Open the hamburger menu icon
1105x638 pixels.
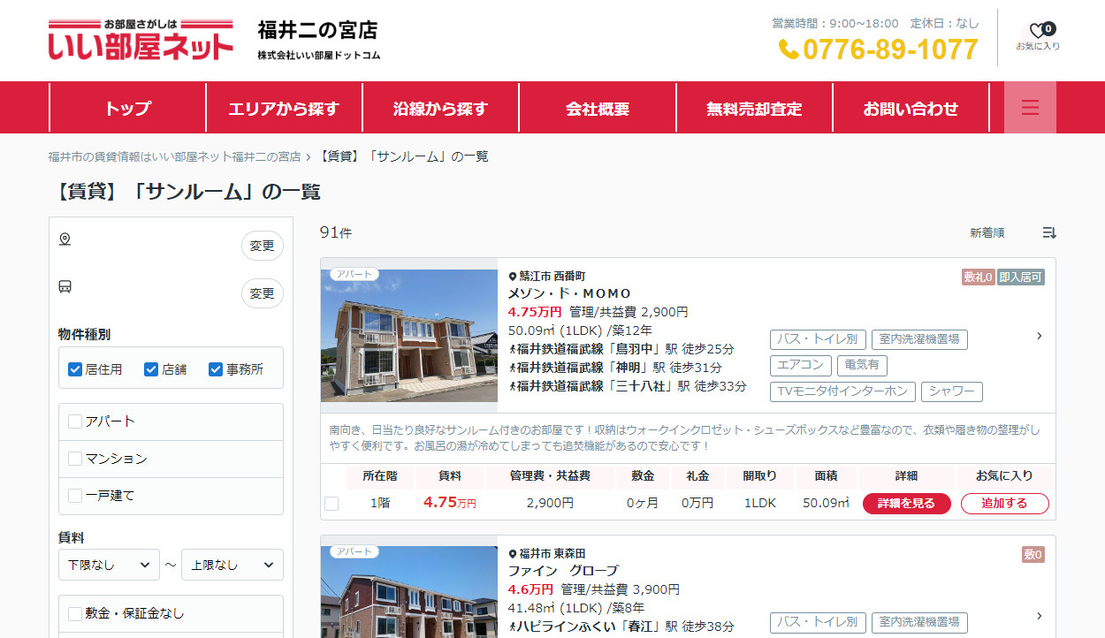coord(1030,108)
